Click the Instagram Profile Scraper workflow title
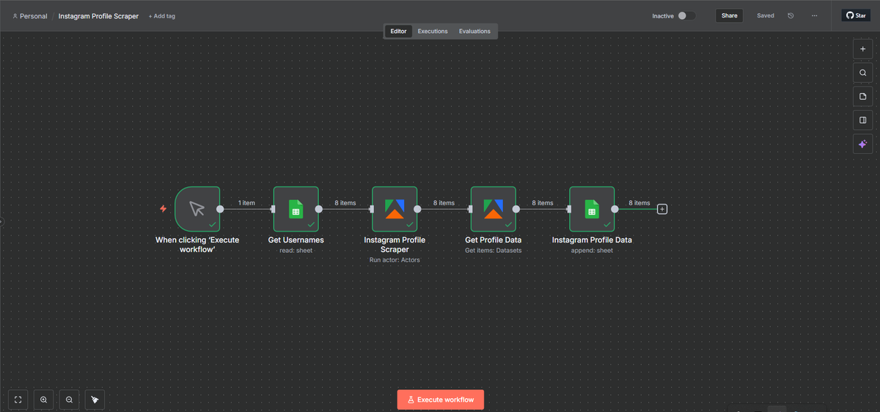The image size is (880, 412). click(x=98, y=16)
